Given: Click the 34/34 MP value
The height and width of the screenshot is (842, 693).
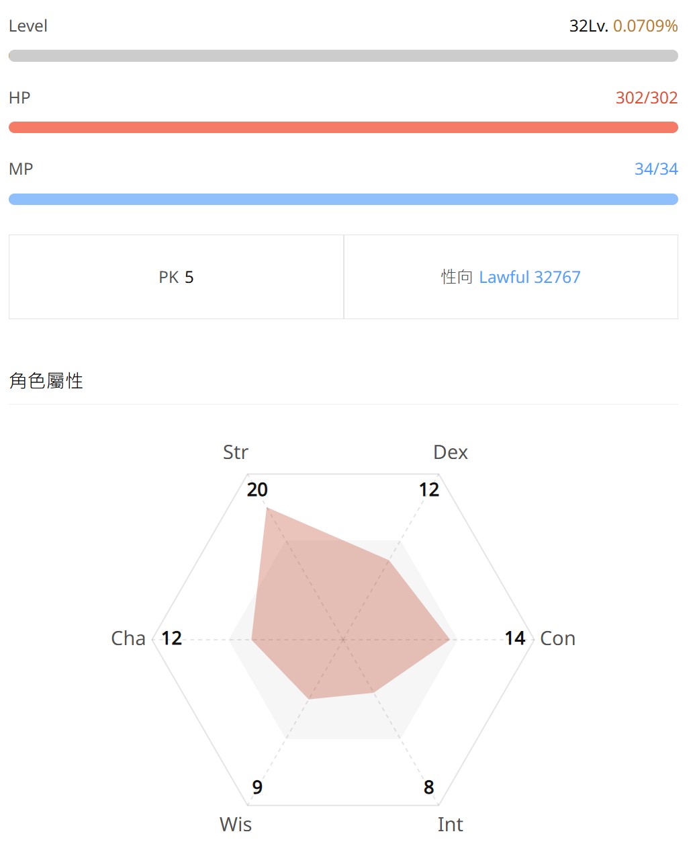Looking at the screenshot, I should coord(656,169).
